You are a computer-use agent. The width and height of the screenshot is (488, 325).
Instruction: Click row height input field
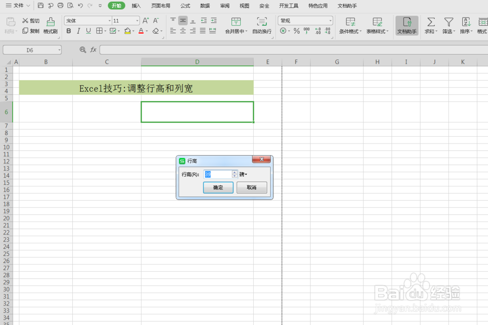(218, 174)
